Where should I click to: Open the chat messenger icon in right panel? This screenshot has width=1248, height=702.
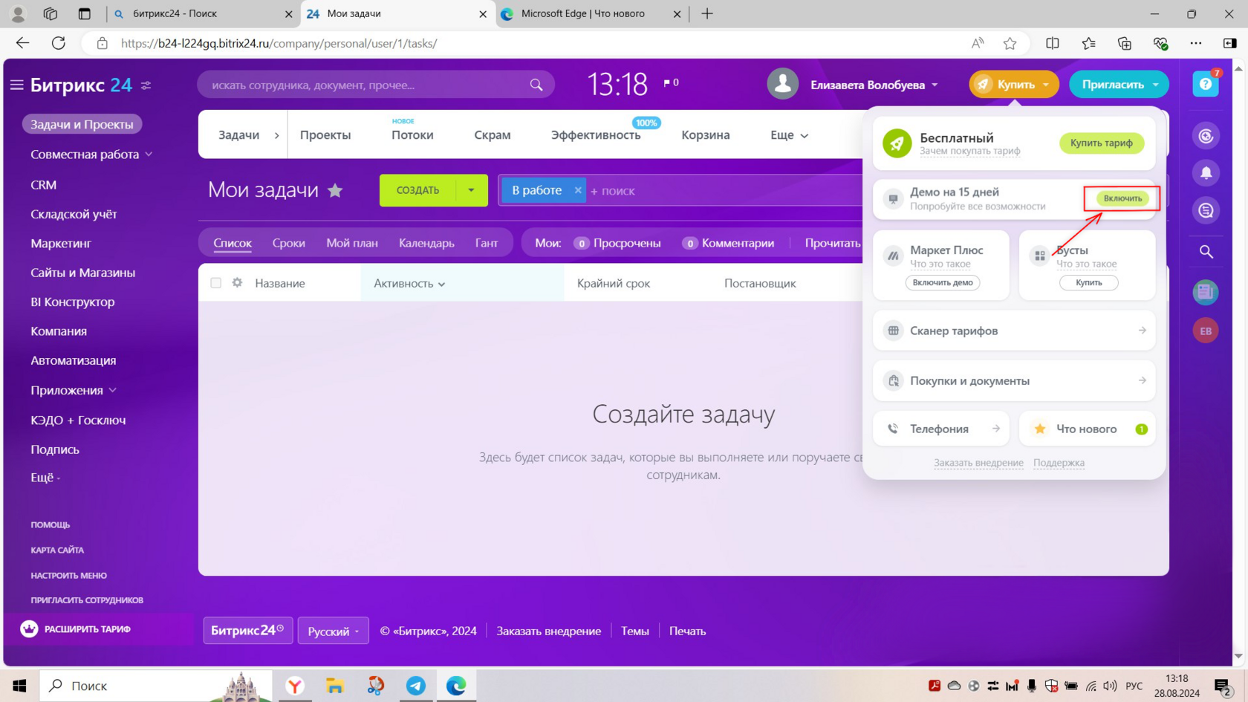click(x=1206, y=211)
